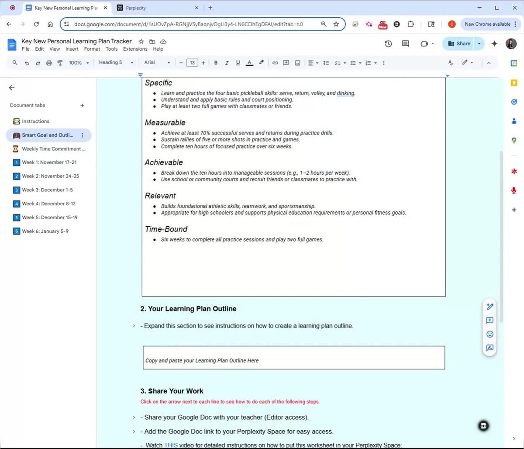The width and height of the screenshot is (524, 449).
Task: Open the editing mode pencil dropdown
Action: click(468, 63)
